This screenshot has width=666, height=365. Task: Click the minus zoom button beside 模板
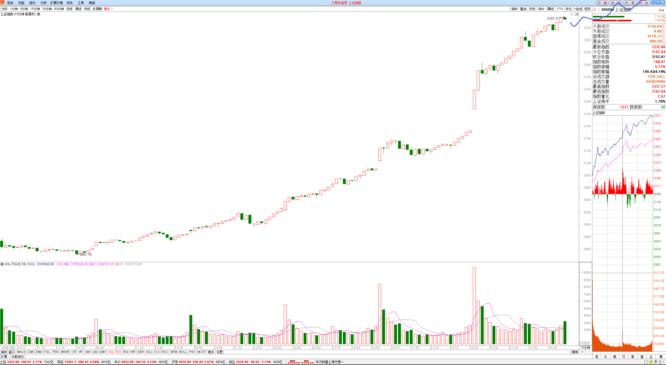coord(588,352)
